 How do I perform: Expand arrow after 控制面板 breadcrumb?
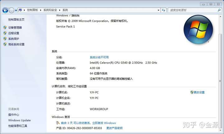[x=41, y=10]
